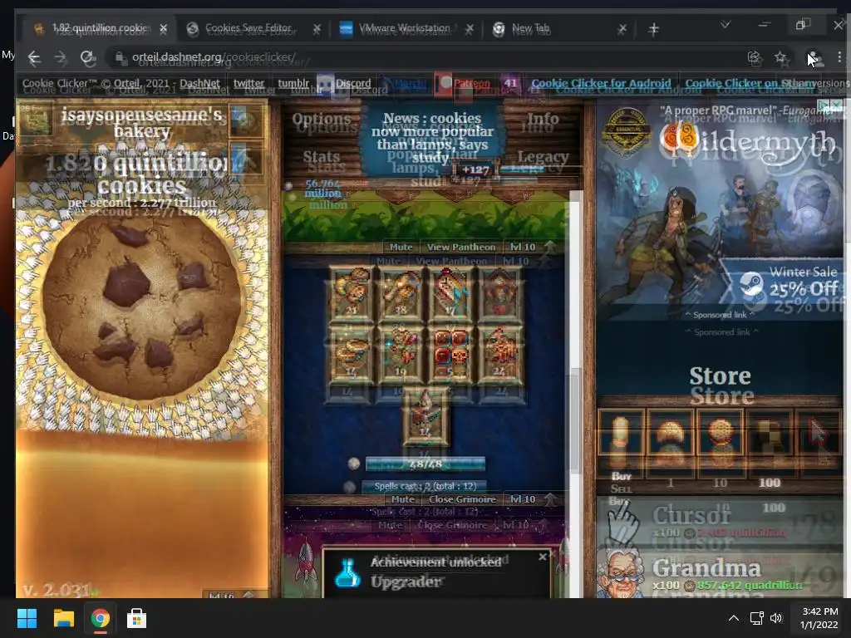The image size is (851, 638).
Task: Bookmark this page with the star icon
Action: 780,57
